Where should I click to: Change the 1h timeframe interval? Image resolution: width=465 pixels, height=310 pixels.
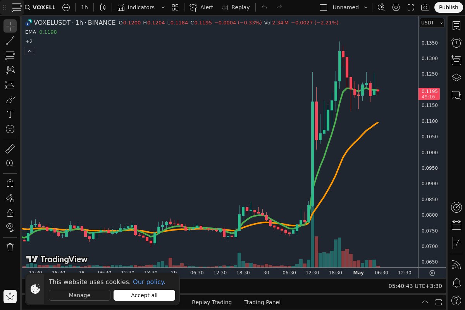(84, 7)
